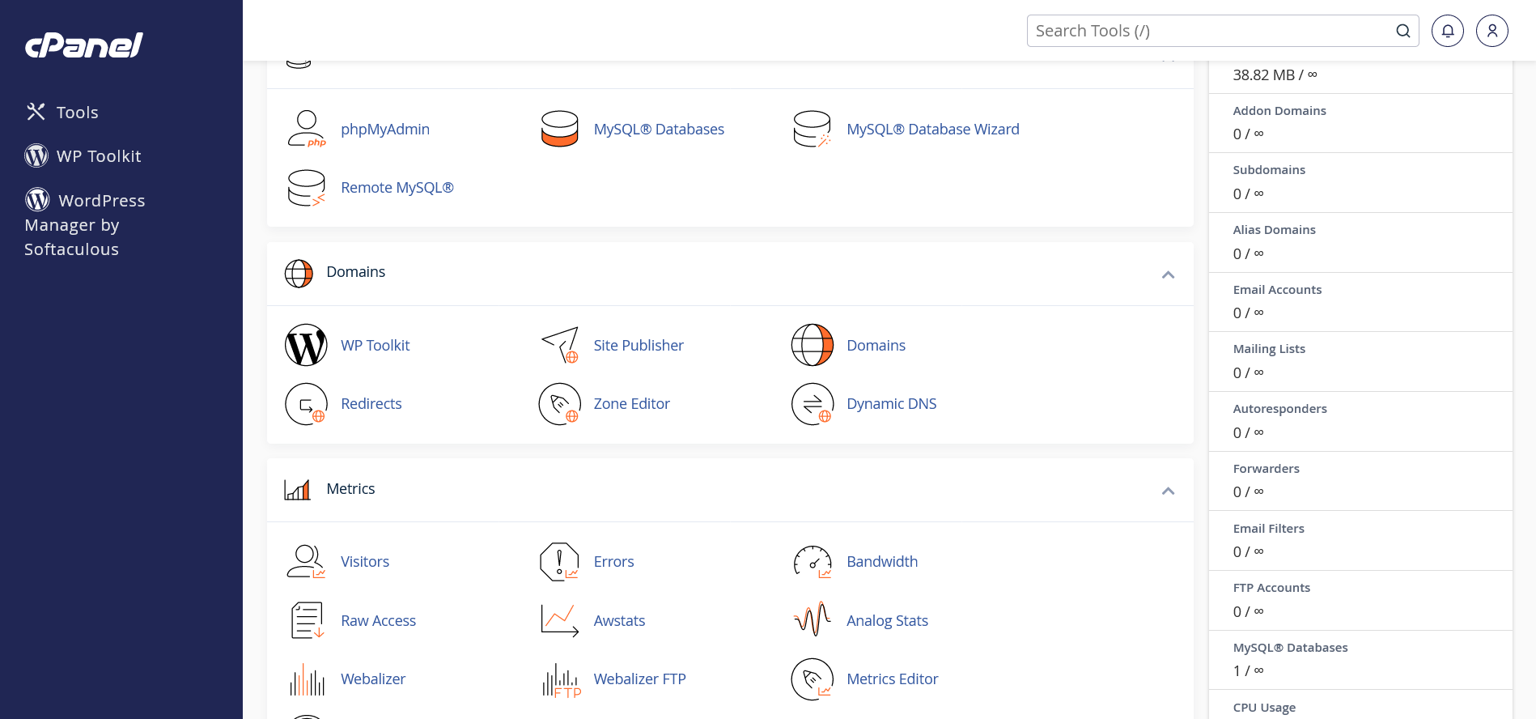Click the Metrics section header chart icon
This screenshot has height=719, width=1536.
[x=297, y=489]
